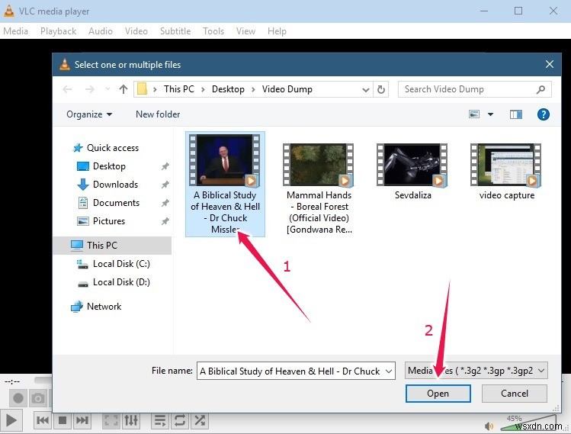Toggle the playlist view icon

pyautogui.click(x=160, y=420)
